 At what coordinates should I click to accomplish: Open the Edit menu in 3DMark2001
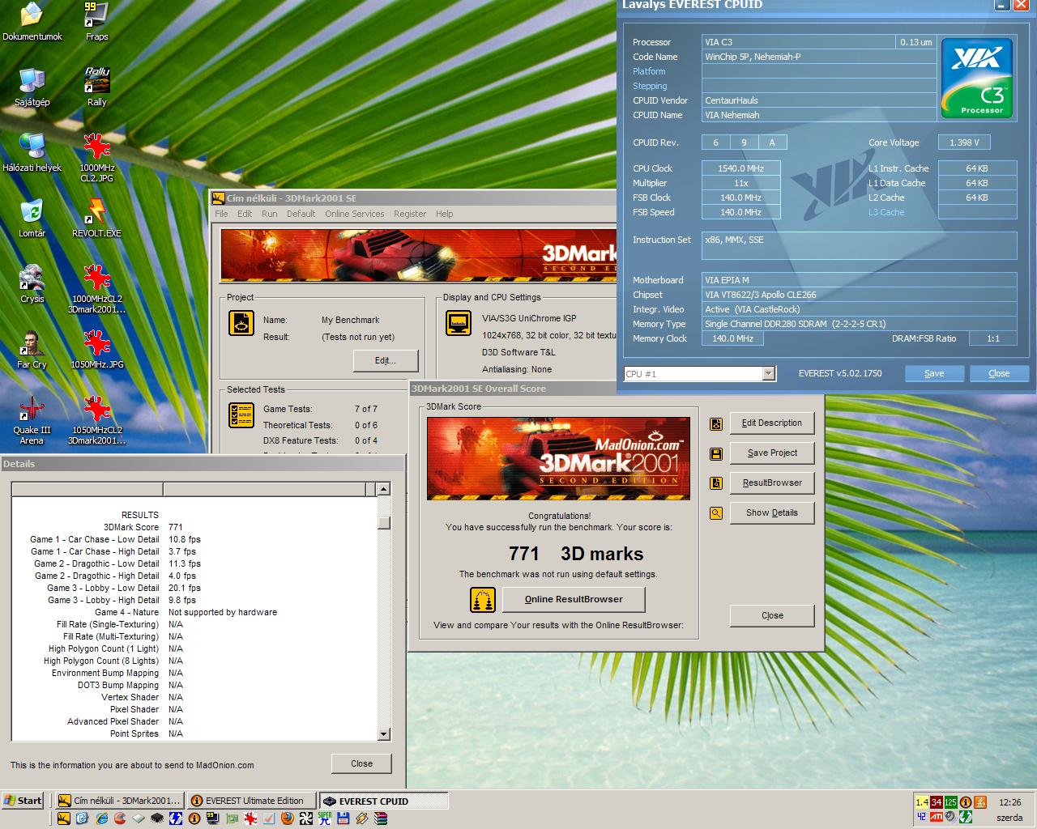pyautogui.click(x=245, y=214)
